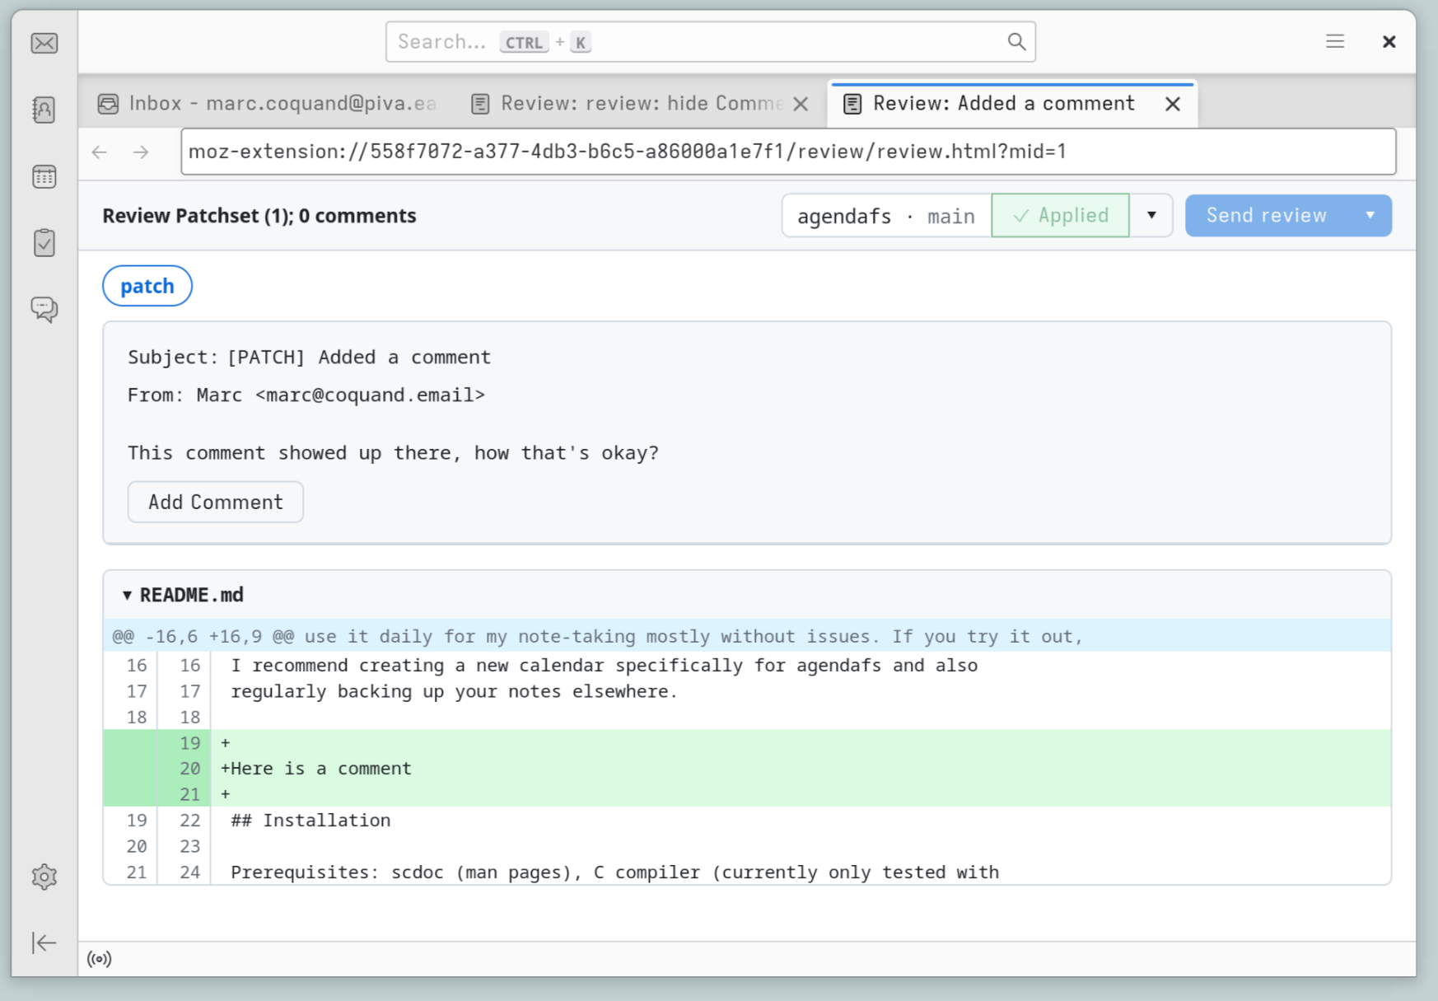
Task: Open the dropdown next to Applied
Action: (1151, 216)
